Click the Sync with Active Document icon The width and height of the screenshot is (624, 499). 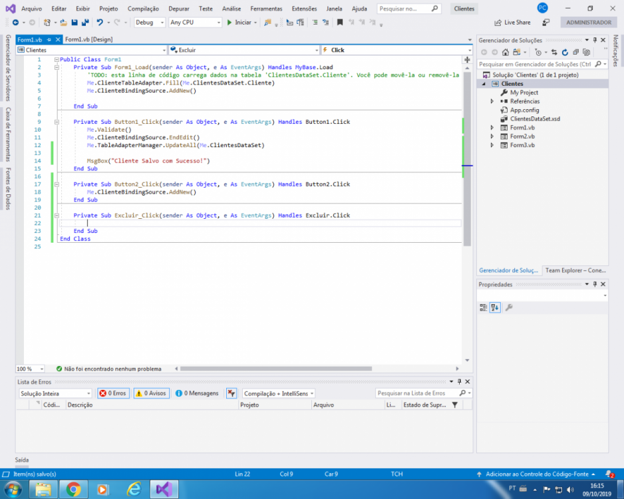coord(554,52)
